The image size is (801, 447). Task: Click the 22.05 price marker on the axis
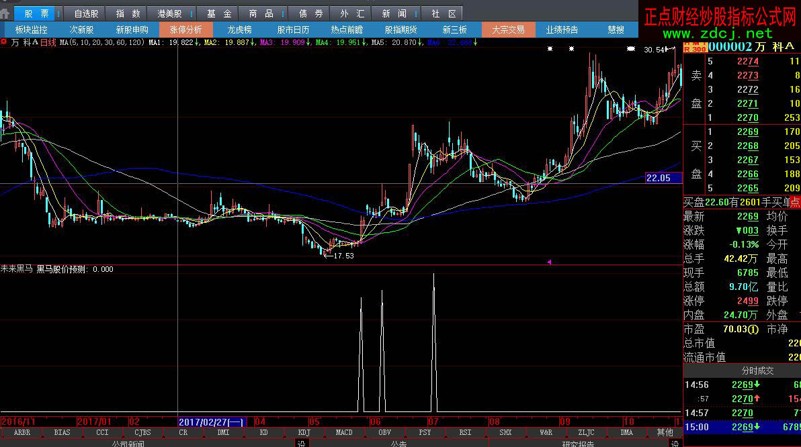[659, 178]
